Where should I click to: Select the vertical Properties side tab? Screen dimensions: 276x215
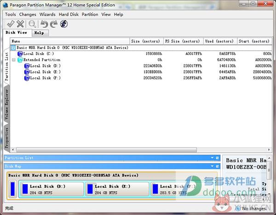pos(6,138)
